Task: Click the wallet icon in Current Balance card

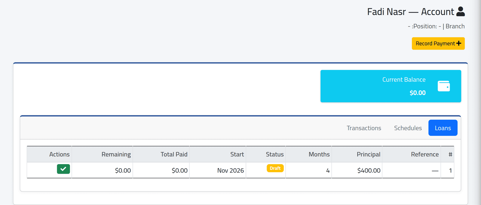Action: [x=444, y=86]
